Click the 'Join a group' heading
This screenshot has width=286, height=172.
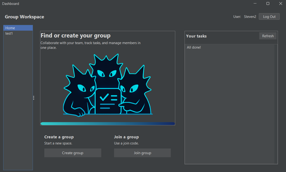[126, 137]
